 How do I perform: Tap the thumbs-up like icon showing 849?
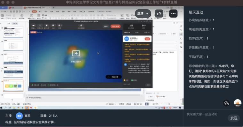238,103
